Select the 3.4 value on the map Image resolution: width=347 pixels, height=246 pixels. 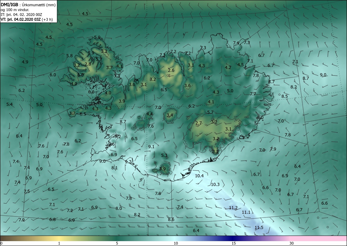[x=170, y=115]
